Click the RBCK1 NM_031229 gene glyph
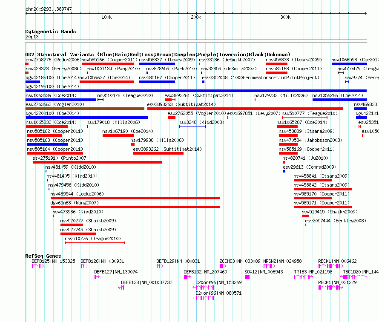This screenshot has width=379, height=322. 330,287
